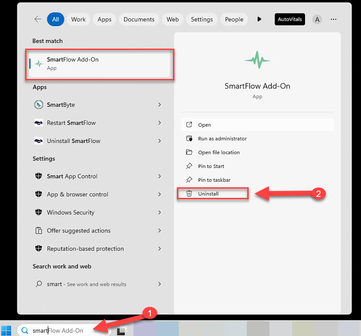The image size is (361, 336).
Task: Switch to the Documents filter tab
Action: click(x=139, y=19)
